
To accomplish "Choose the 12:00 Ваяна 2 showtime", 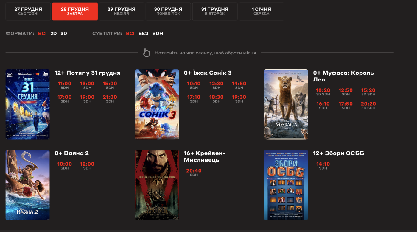I will click(x=87, y=166).
